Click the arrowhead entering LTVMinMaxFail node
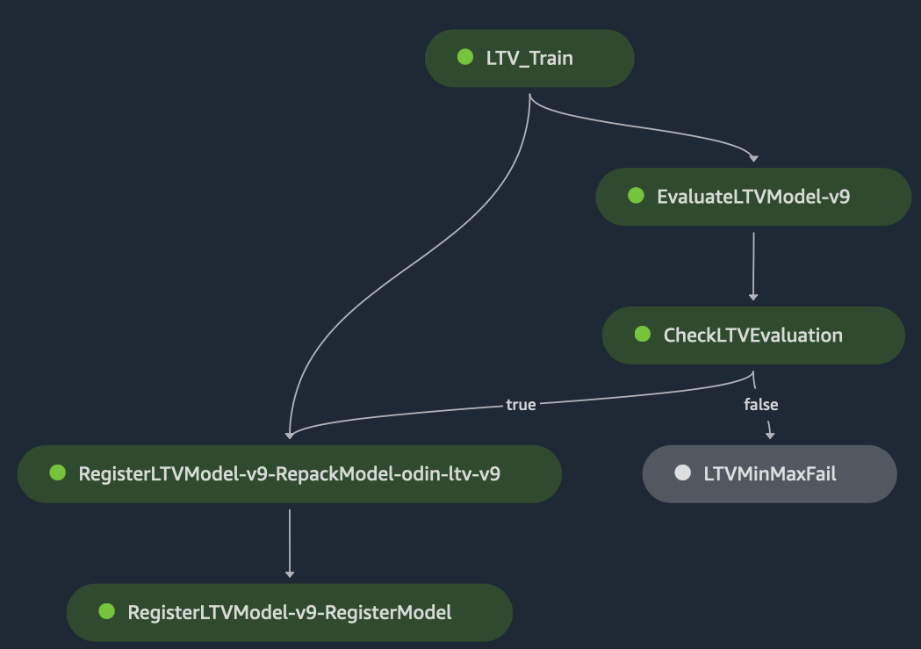 769,432
